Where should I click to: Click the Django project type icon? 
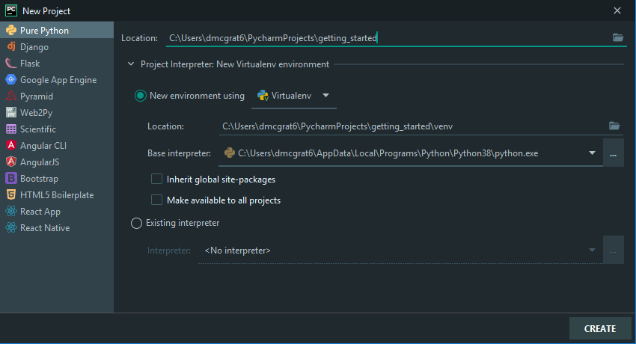11,47
